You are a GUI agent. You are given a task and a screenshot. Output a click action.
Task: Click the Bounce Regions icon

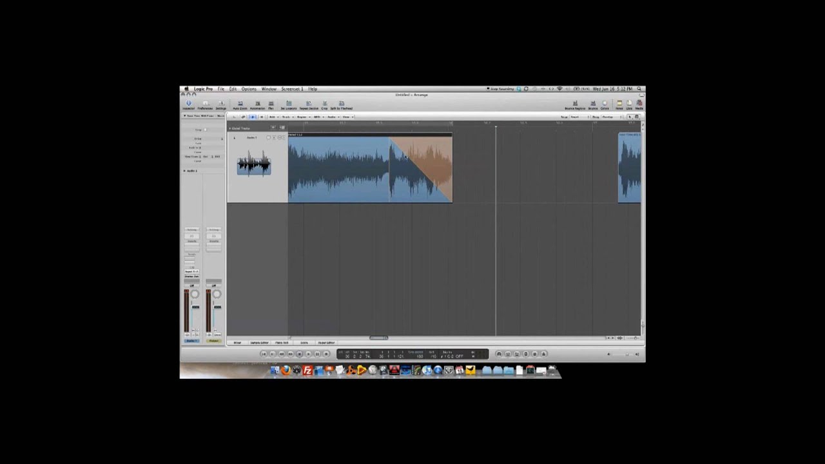[575, 104]
